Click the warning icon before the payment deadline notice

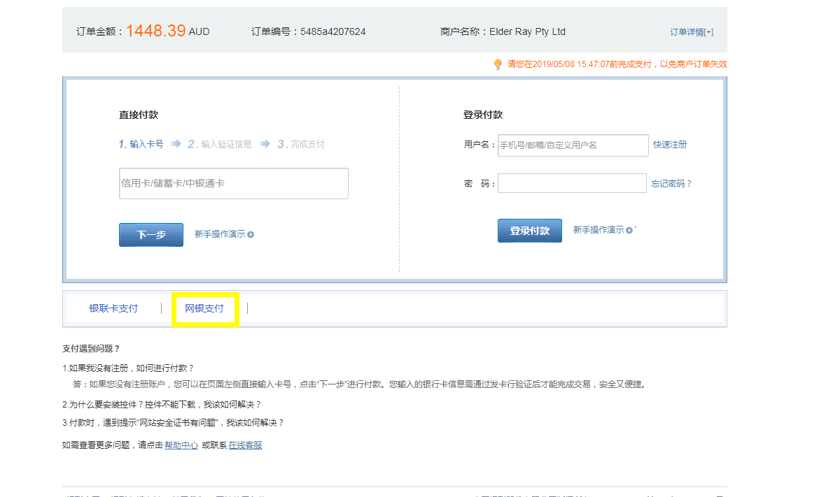click(496, 64)
